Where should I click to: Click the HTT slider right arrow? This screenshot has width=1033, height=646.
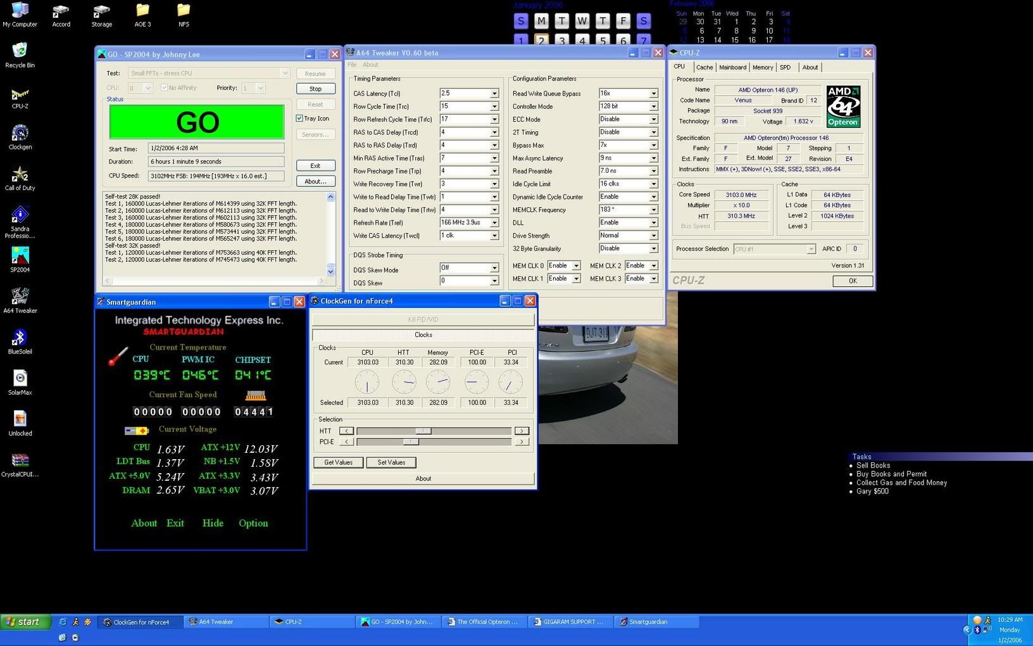[522, 431]
